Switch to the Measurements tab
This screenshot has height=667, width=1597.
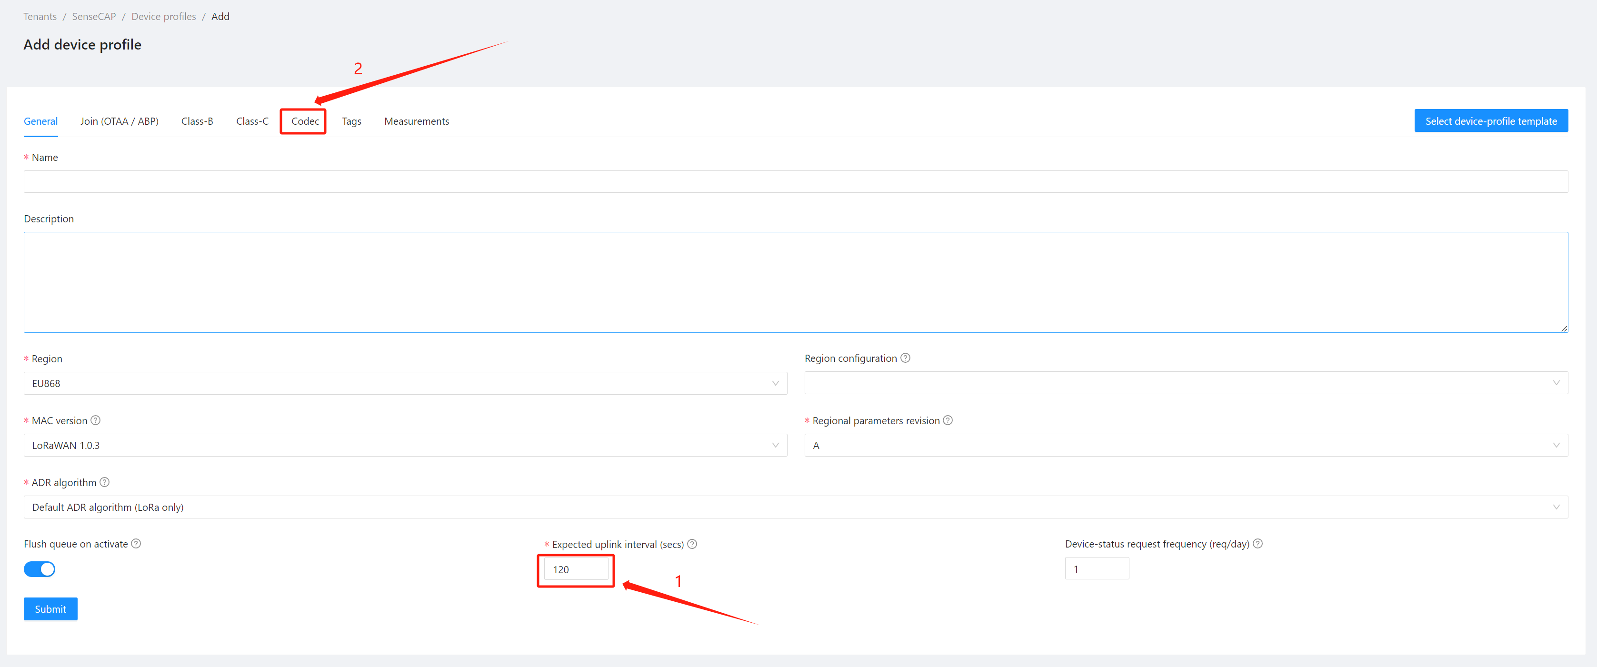tap(417, 121)
